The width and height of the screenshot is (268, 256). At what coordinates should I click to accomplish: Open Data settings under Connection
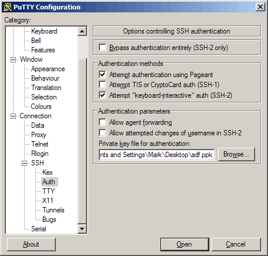[38, 125]
